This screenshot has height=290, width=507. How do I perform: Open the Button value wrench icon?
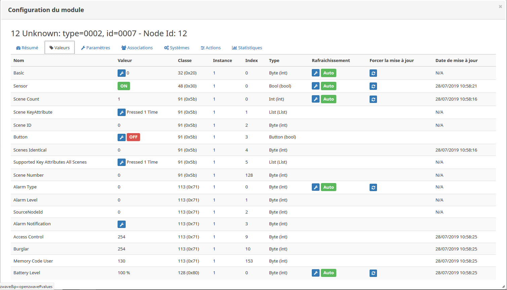click(122, 137)
